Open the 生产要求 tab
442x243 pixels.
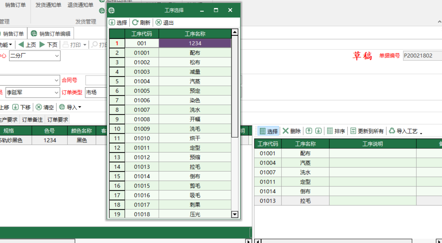tap(9, 120)
